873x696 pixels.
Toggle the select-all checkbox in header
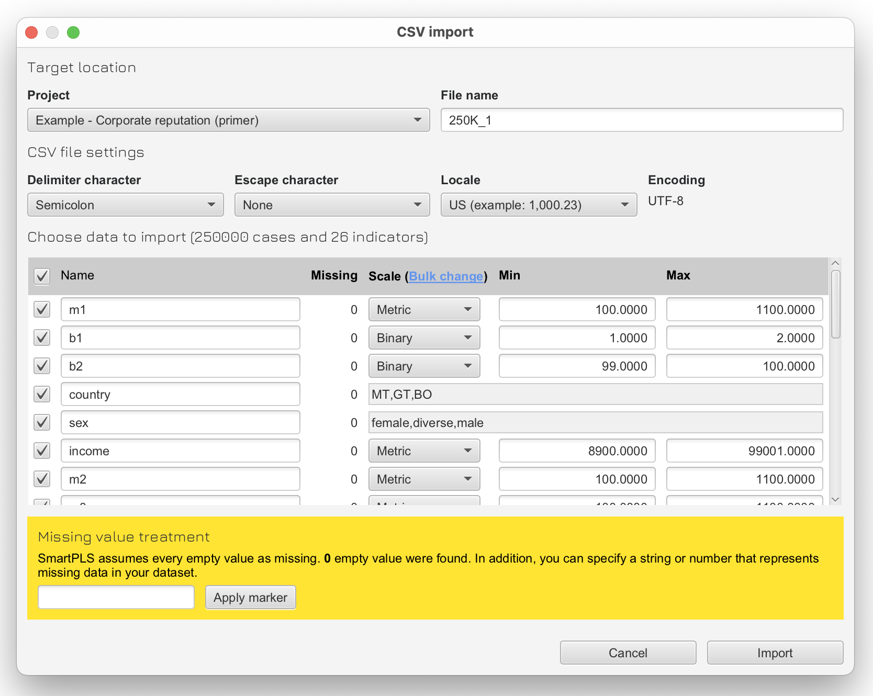coord(42,276)
